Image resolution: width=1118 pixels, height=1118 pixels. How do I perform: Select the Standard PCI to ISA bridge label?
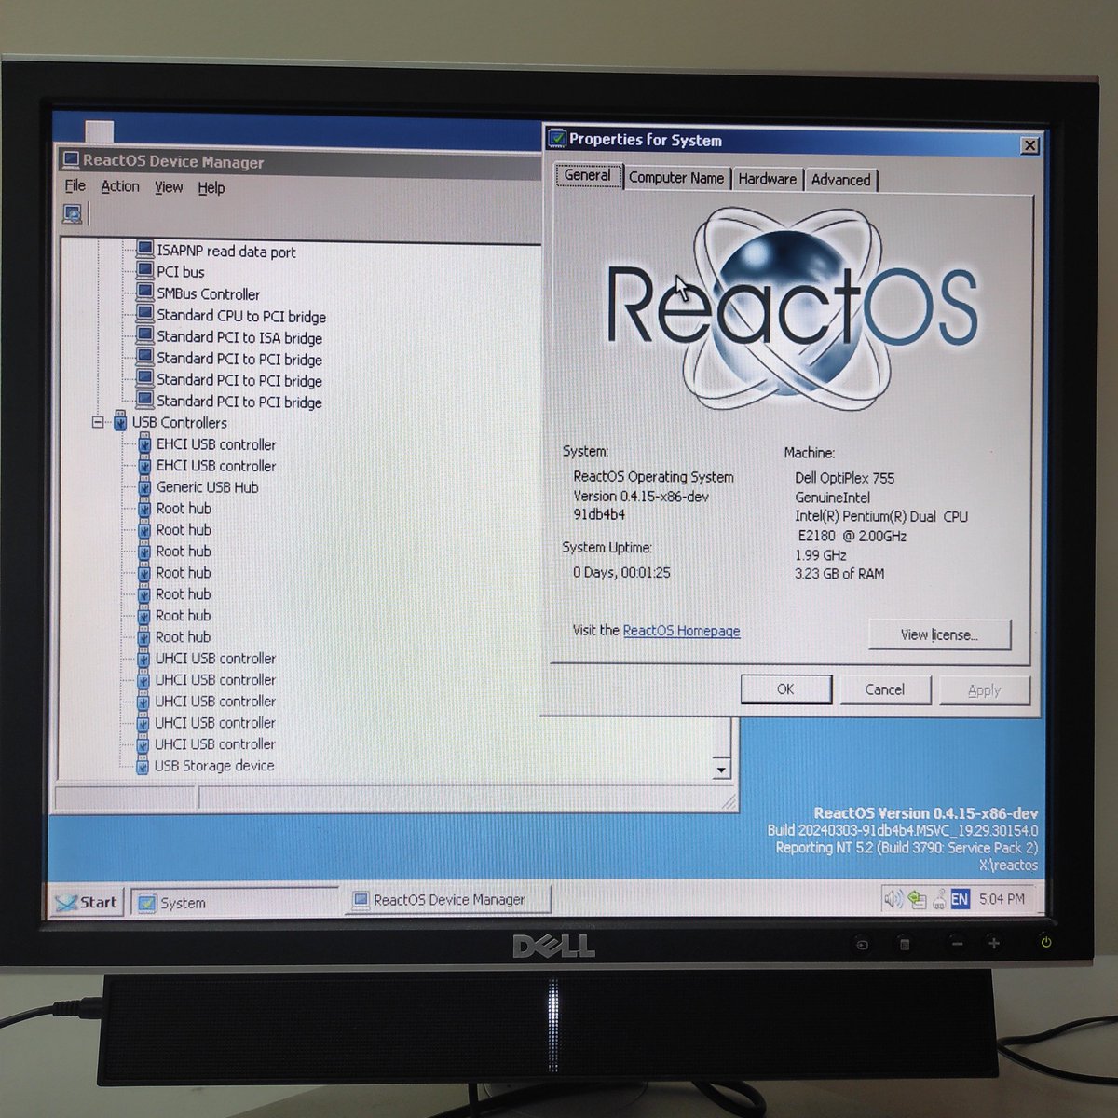pos(239,337)
